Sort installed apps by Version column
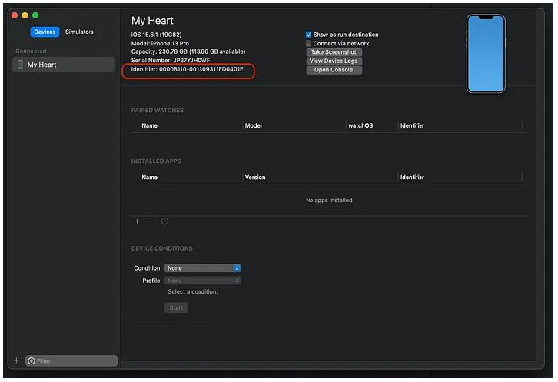Viewport: 558px width, 382px height. (x=255, y=177)
